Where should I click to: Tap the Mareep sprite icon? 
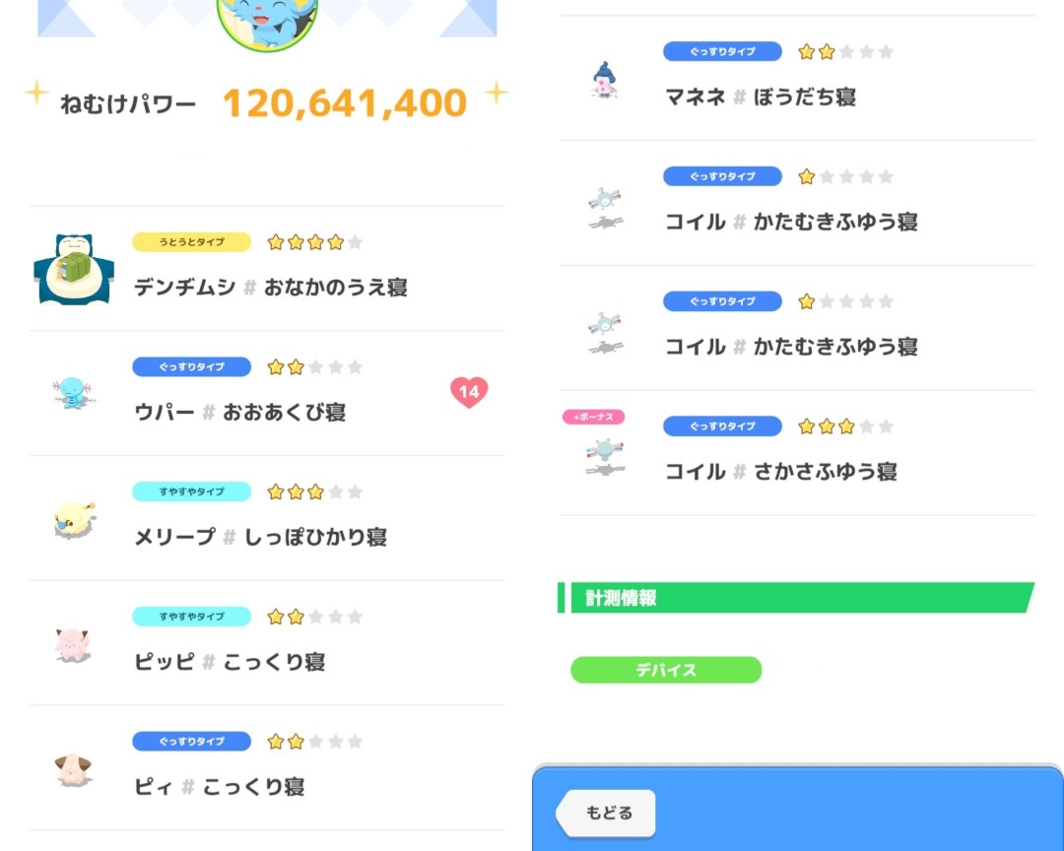click(74, 519)
